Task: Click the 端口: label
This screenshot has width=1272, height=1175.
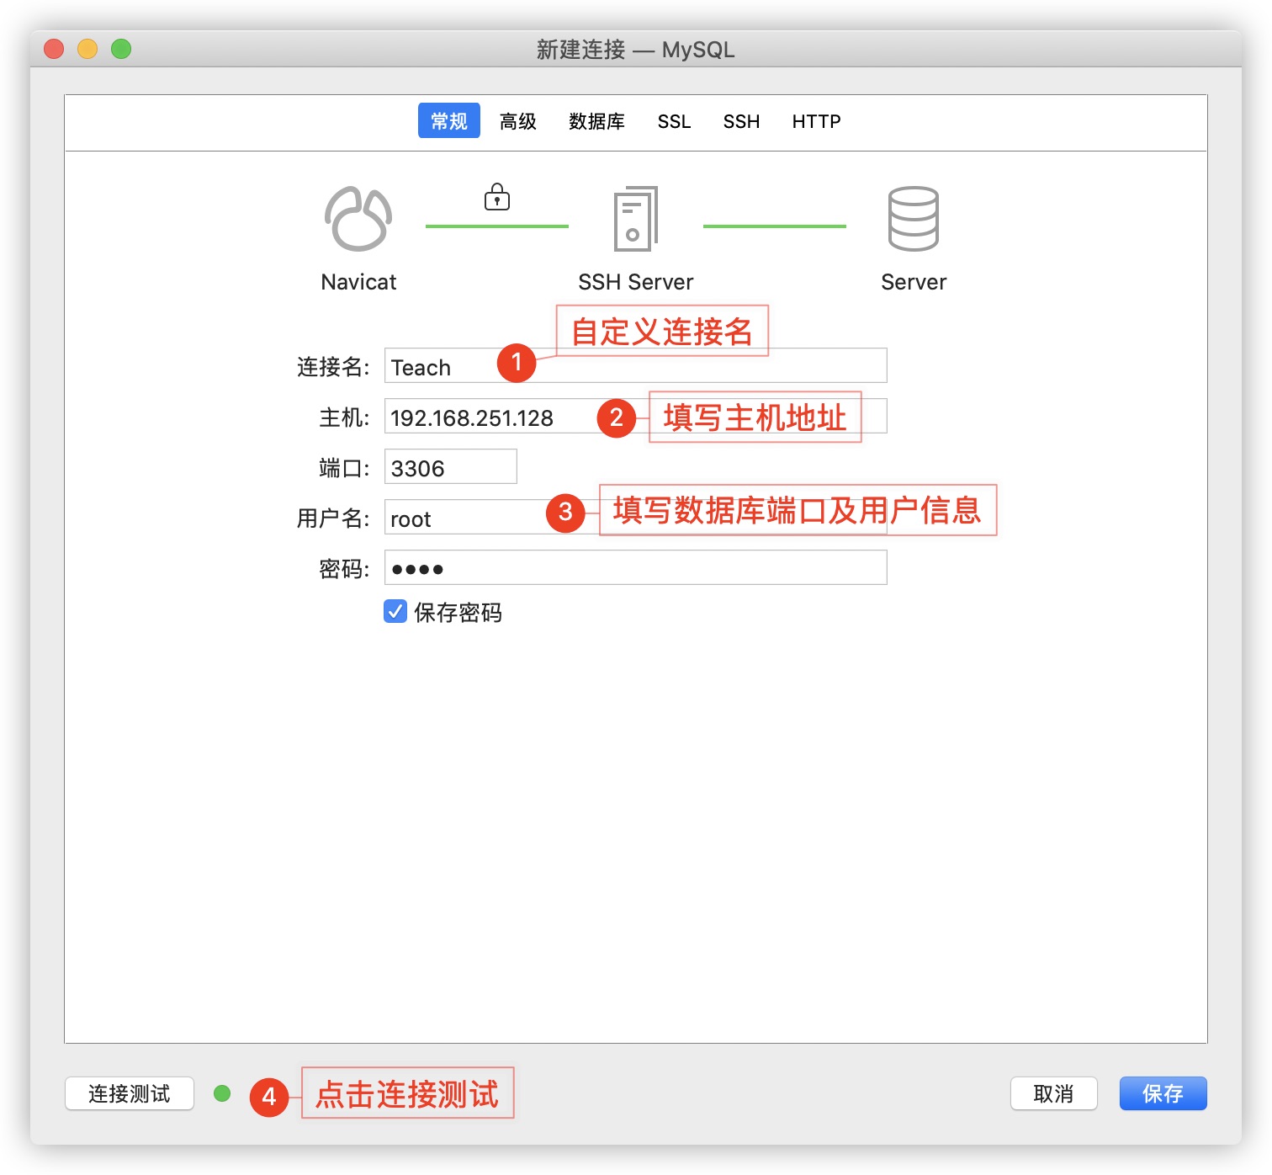Action: click(x=344, y=468)
